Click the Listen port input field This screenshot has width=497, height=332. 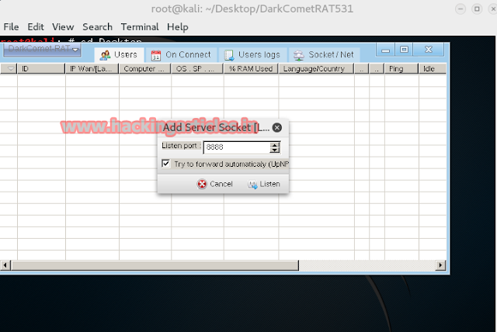pyautogui.click(x=236, y=147)
